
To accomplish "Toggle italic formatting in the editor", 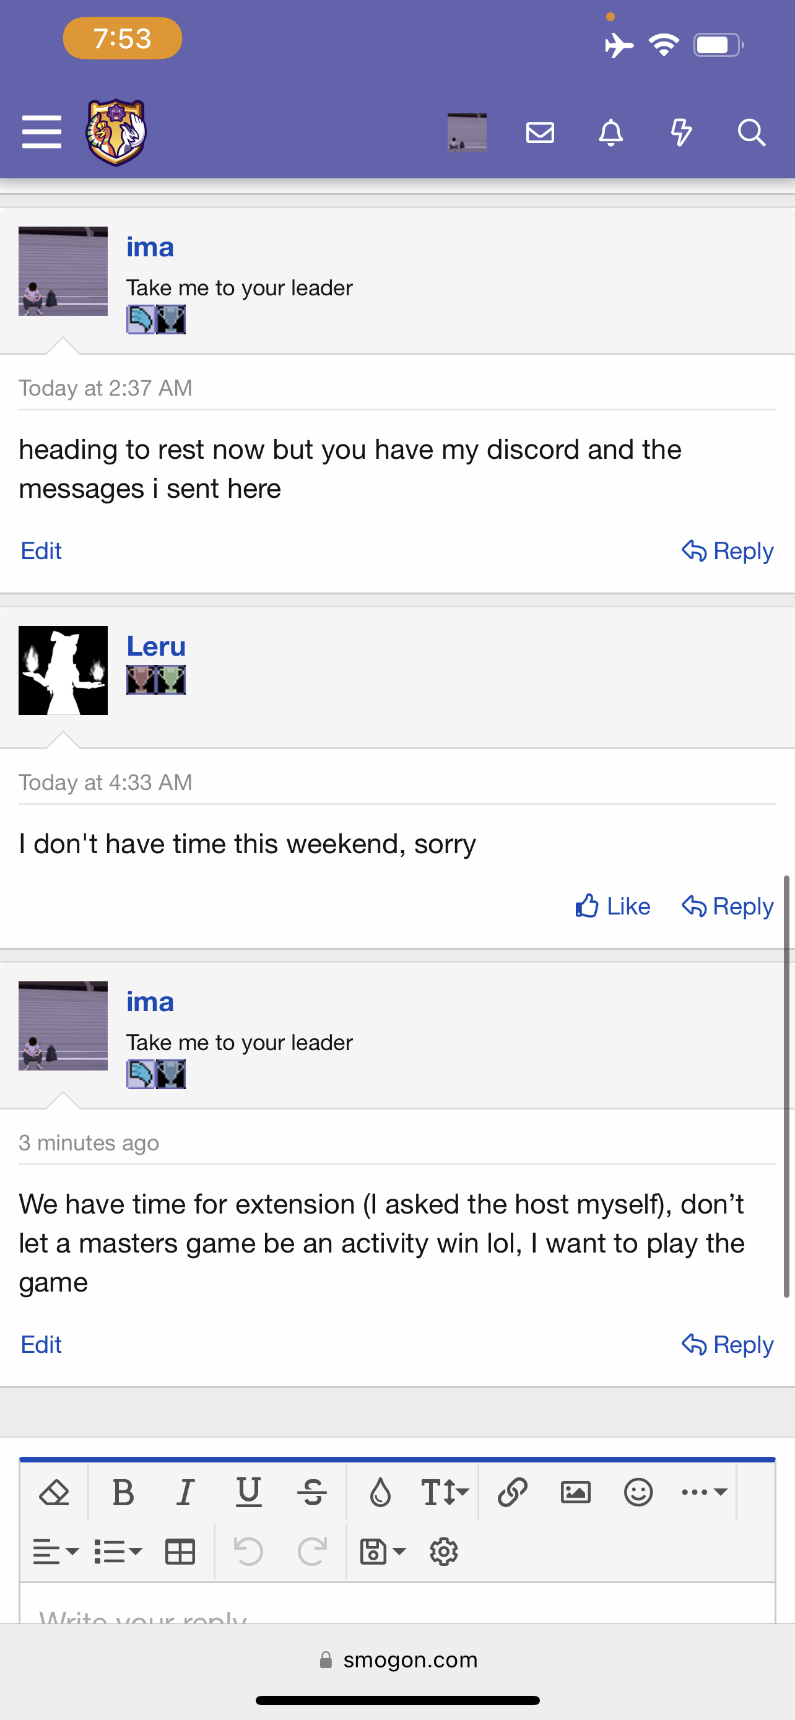I will coord(186,1492).
